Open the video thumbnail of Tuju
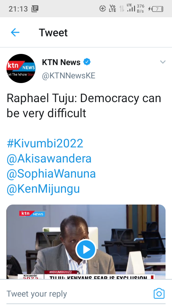The width and height of the screenshot is (172, 307). point(86,242)
